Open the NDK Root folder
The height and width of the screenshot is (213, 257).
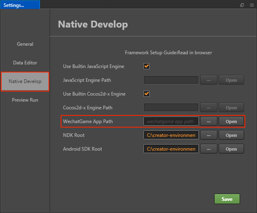[x=231, y=135]
